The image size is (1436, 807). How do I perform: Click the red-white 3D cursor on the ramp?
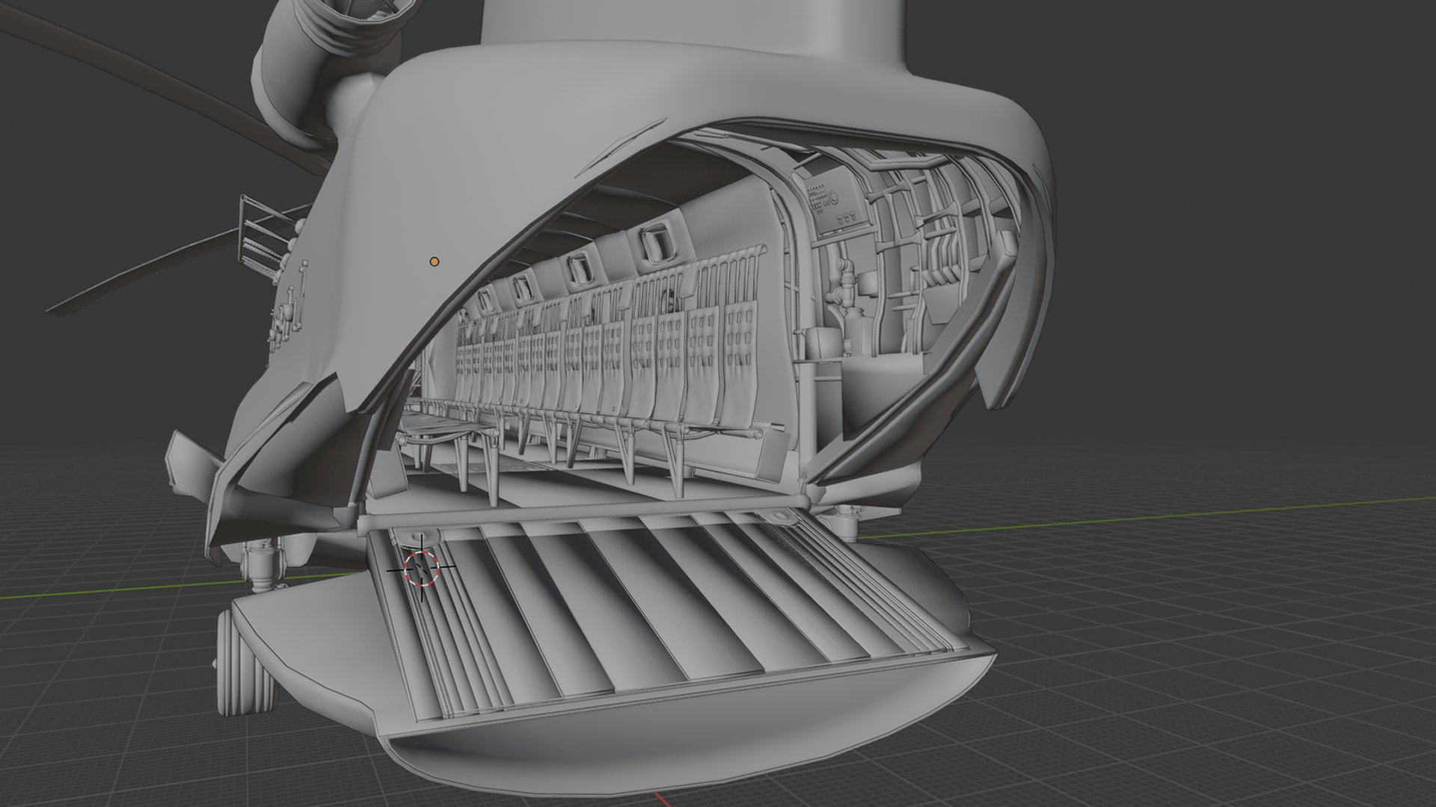pyautogui.click(x=421, y=568)
